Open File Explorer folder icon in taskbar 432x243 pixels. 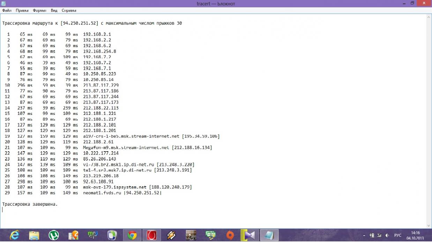tap(34, 235)
